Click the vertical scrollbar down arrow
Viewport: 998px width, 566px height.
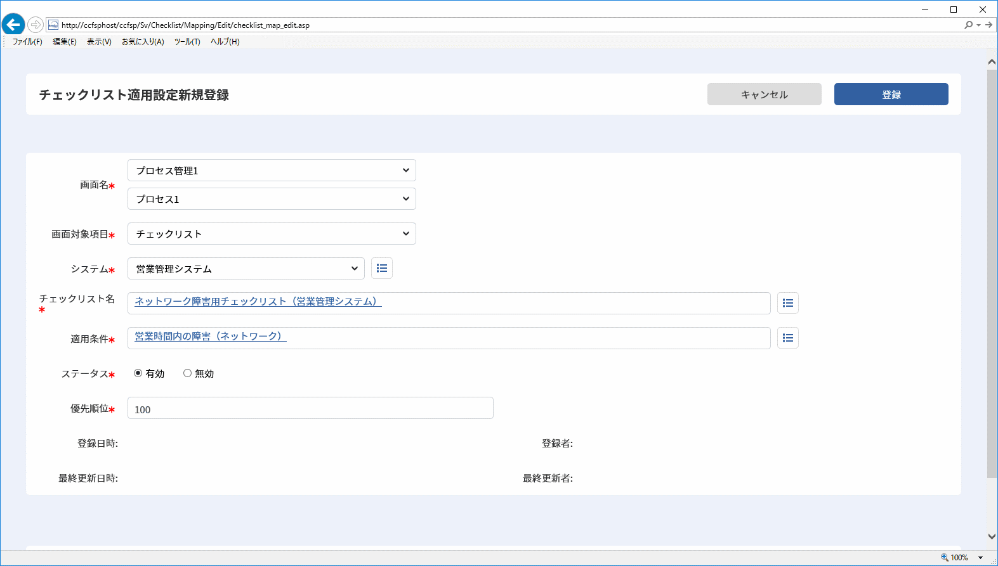(992, 536)
